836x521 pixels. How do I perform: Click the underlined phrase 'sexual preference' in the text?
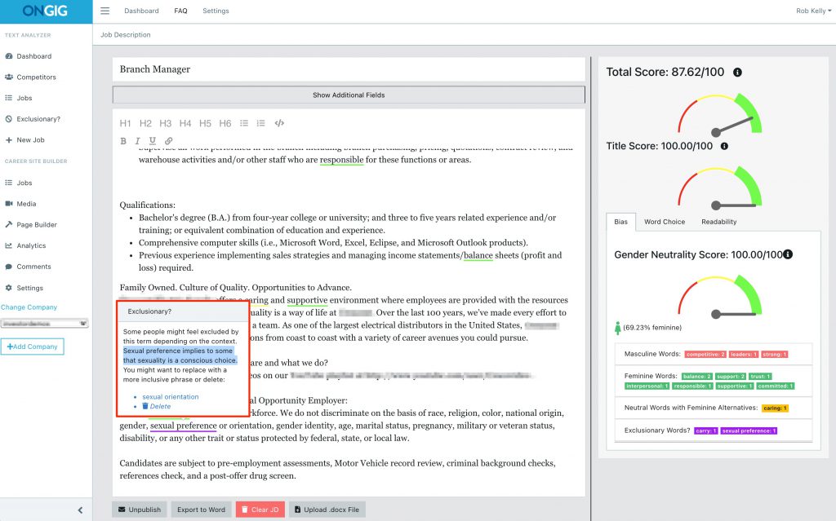coord(184,426)
